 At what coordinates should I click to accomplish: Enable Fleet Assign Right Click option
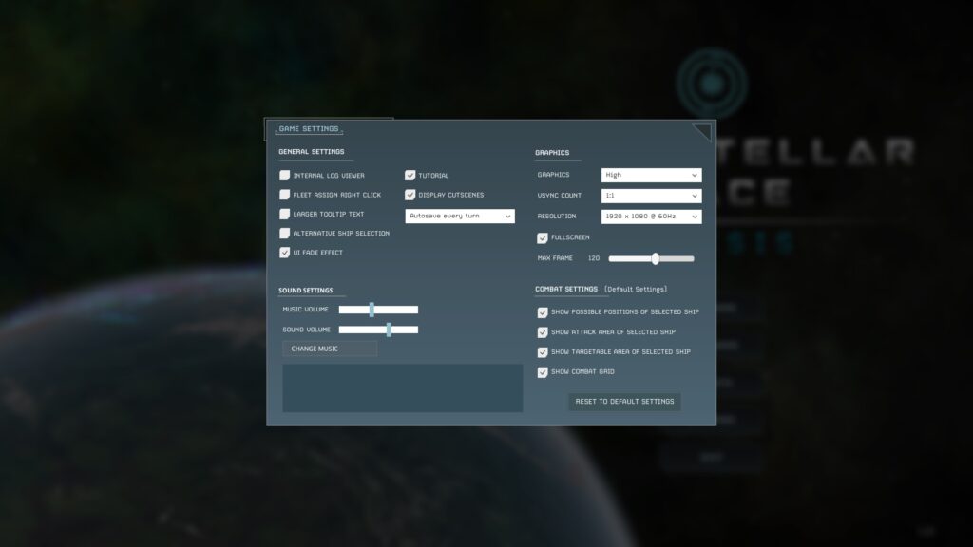(284, 195)
